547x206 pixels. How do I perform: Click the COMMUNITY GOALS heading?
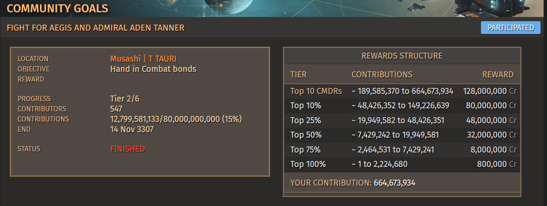click(x=58, y=8)
